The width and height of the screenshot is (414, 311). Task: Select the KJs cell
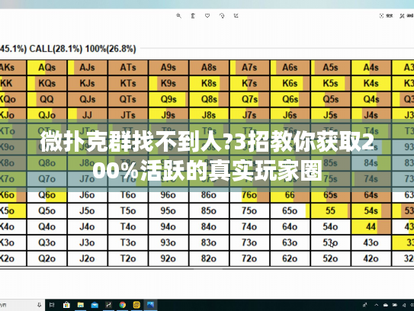[88, 83]
